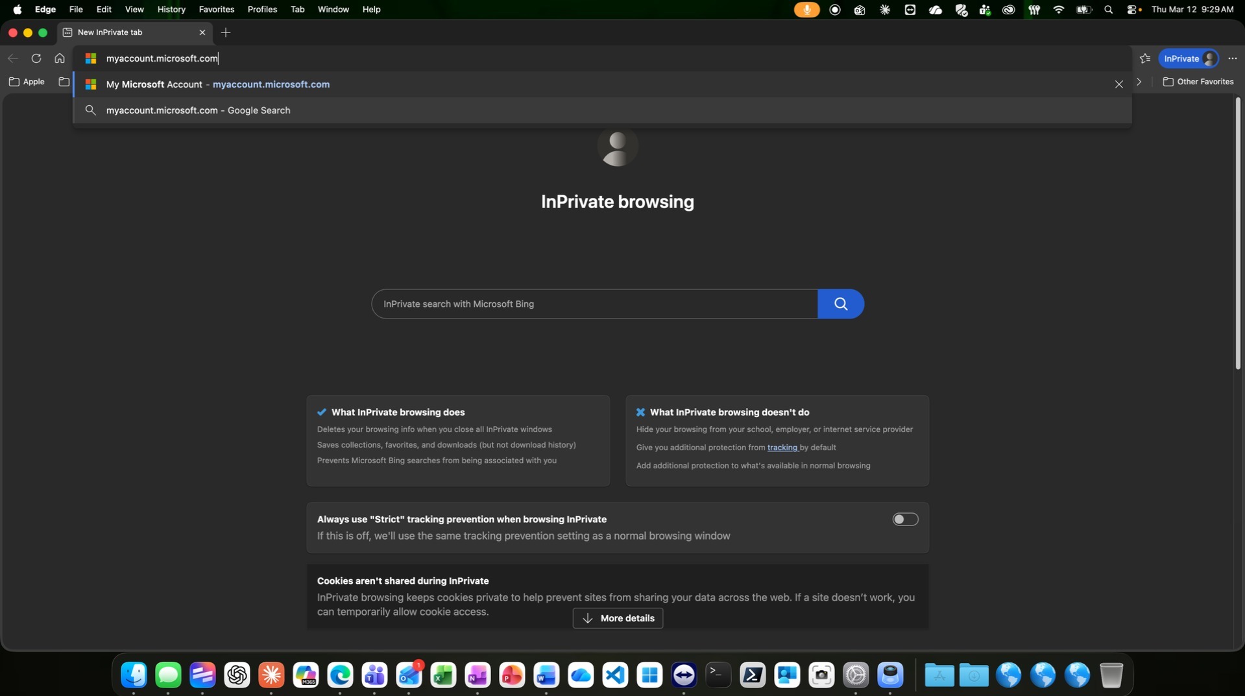1245x696 pixels.
Task: Open System Settings gear in the dock
Action: coord(856,675)
